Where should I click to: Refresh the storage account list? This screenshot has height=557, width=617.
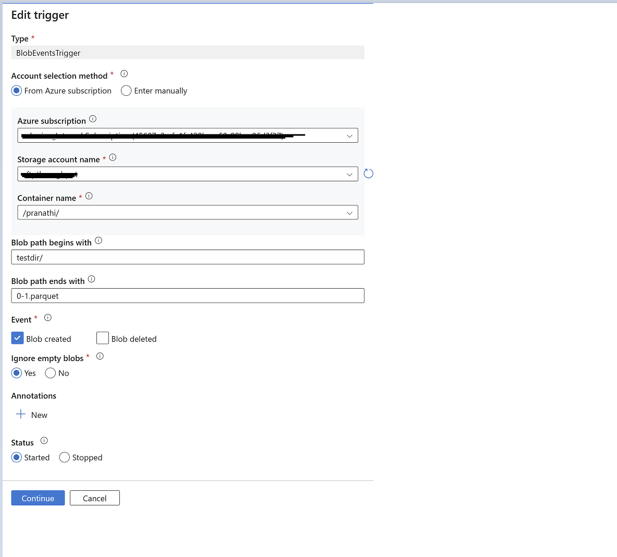(368, 174)
